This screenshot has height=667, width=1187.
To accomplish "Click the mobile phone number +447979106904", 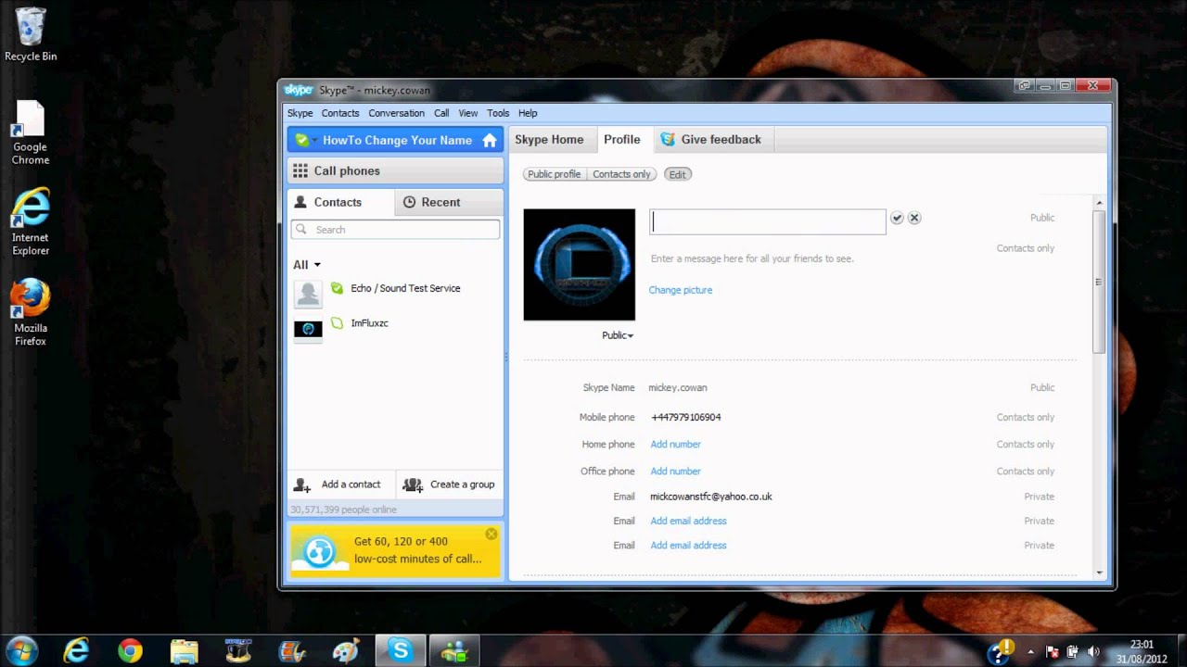I will (686, 418).
